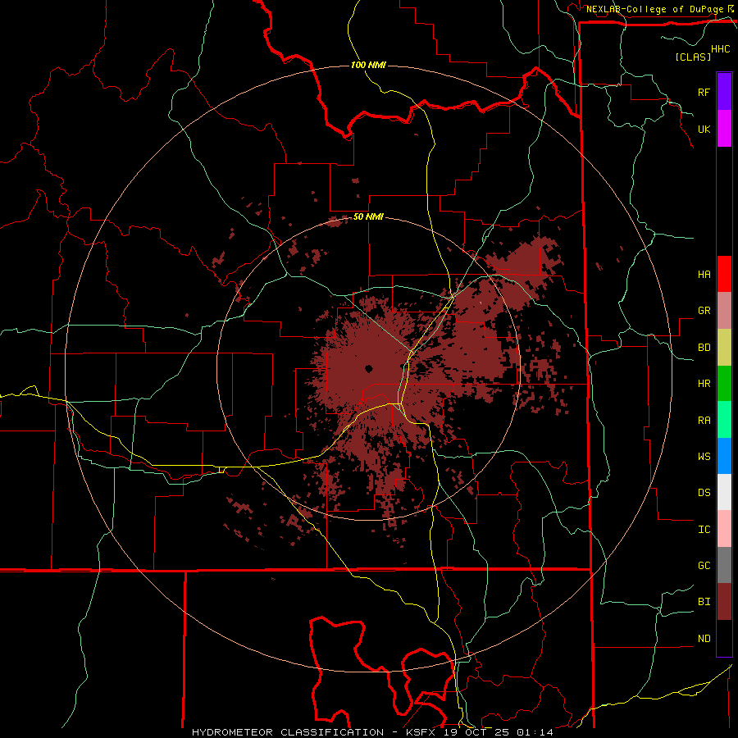738x738 pixels.
Task: Click the 50 NMI range ring label
Action: (368, 216)
